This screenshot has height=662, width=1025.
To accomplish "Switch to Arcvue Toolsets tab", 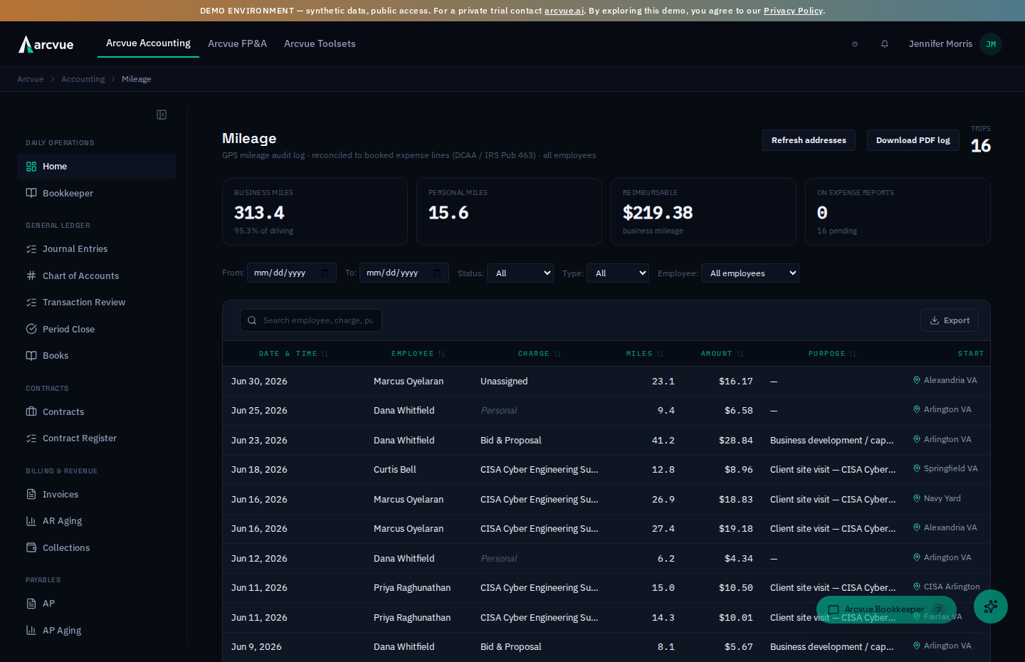I will pos(320,44).
